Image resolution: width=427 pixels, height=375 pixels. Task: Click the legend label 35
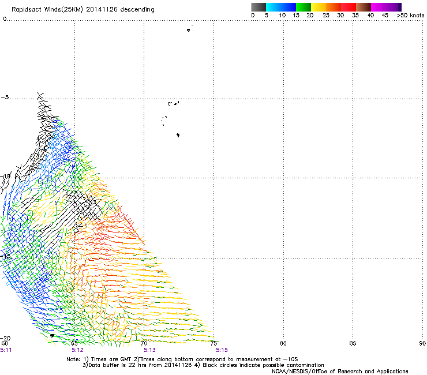click(x=355, y=16)
